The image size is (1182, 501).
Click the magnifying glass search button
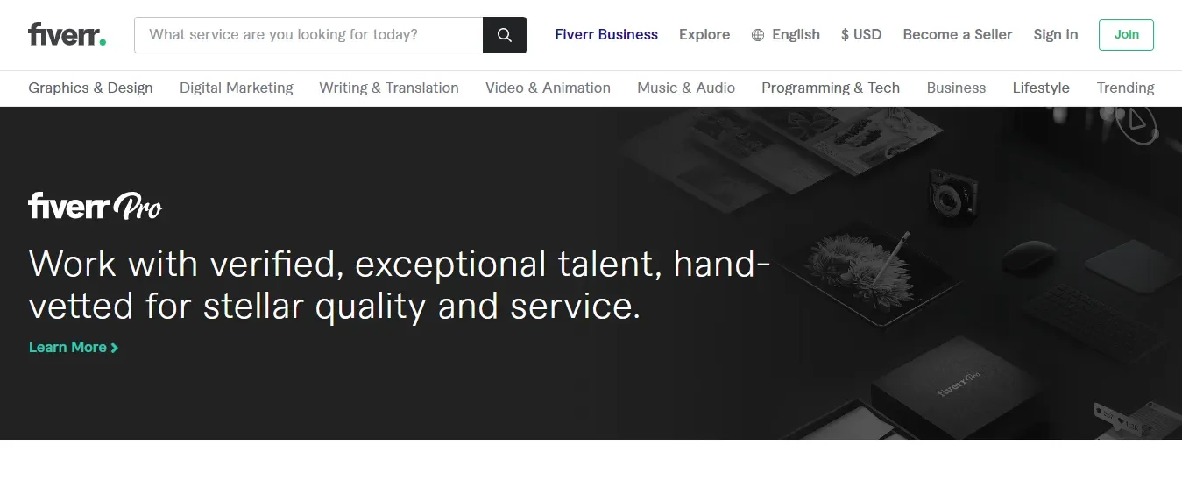(504, 35)
